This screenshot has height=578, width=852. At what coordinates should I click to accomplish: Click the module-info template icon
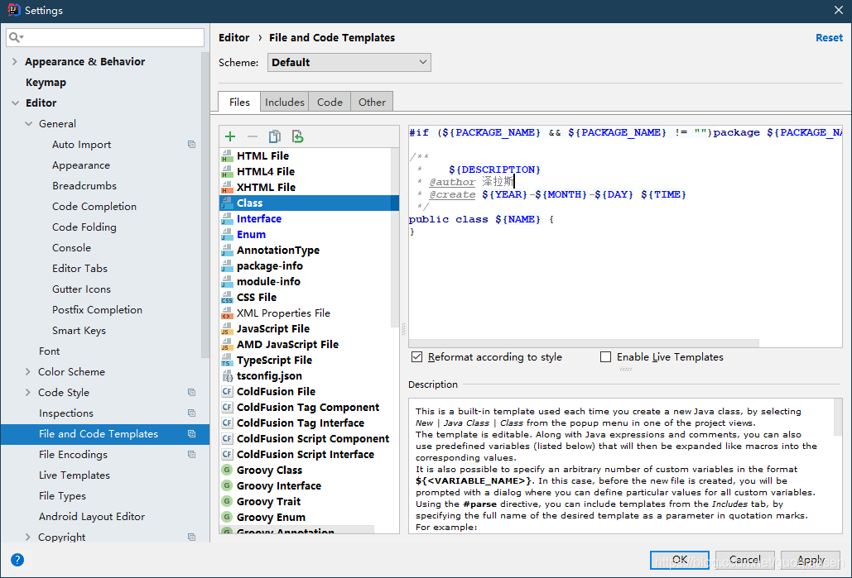click(227, 282)
